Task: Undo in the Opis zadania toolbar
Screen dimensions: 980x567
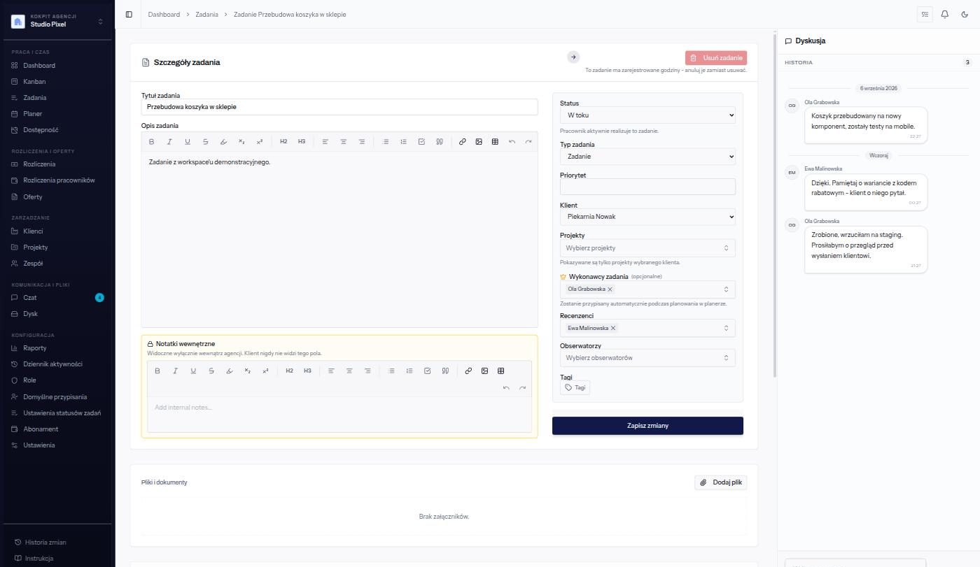Action: pos(512,141)
